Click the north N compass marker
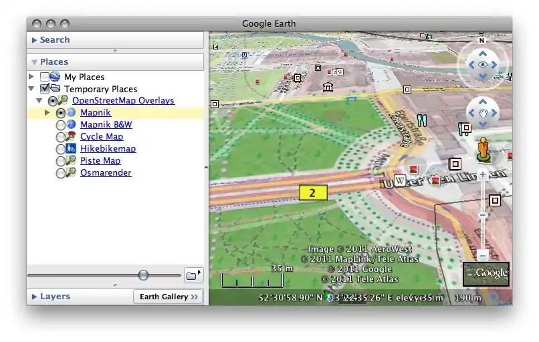Screen dimensions: 539x342 [481, 40]
